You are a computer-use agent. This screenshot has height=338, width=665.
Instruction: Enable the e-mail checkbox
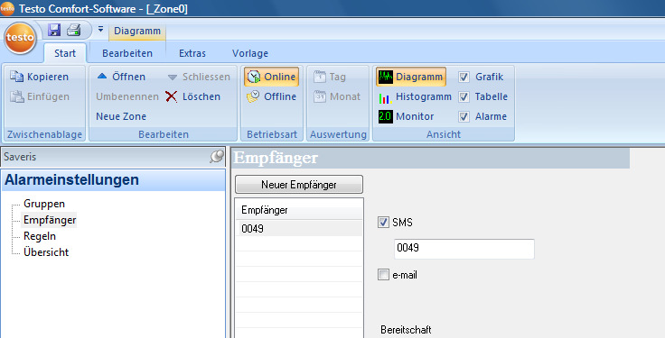(x=383, y=275)
